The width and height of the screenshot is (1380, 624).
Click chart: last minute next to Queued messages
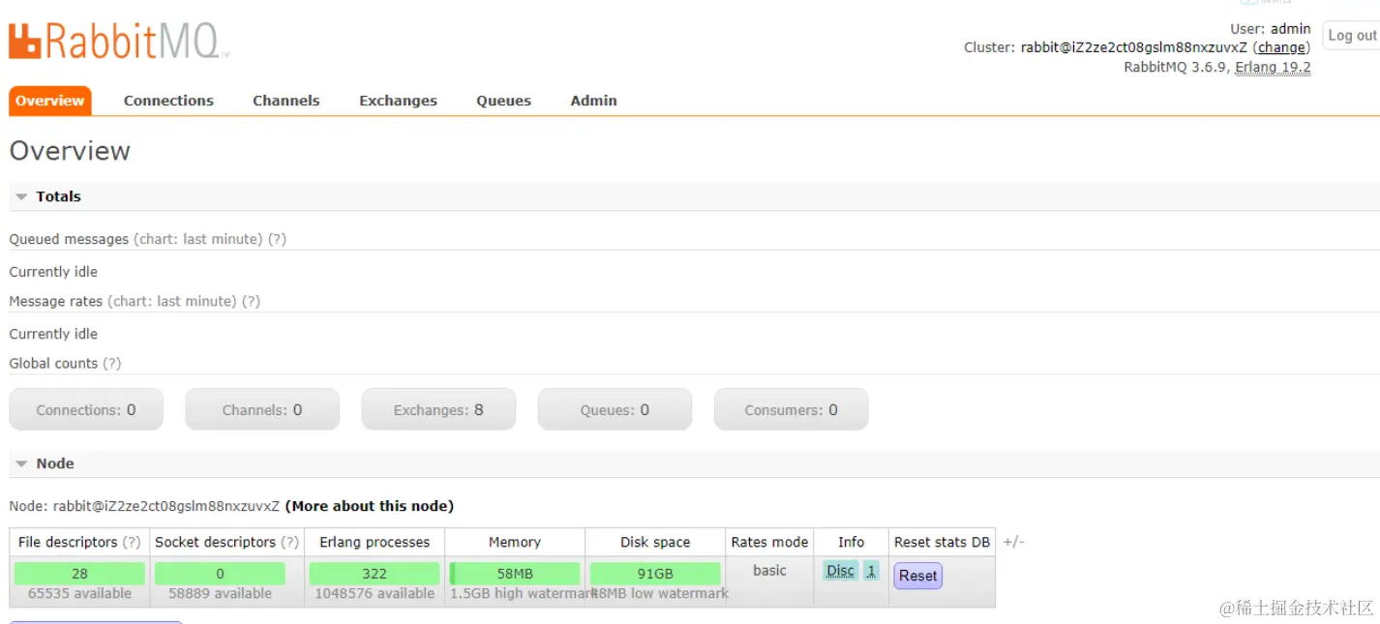click(198, 239)
